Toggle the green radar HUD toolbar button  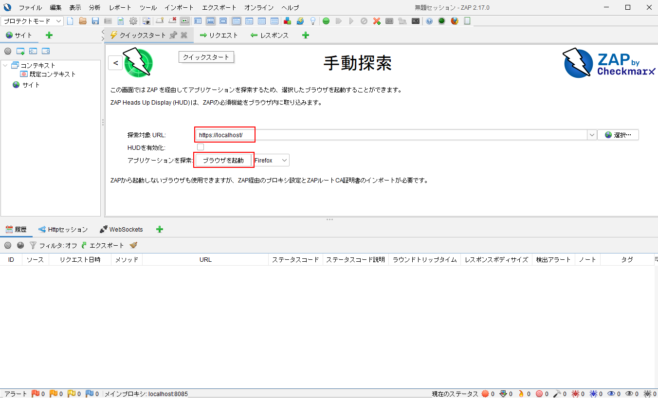441,21
